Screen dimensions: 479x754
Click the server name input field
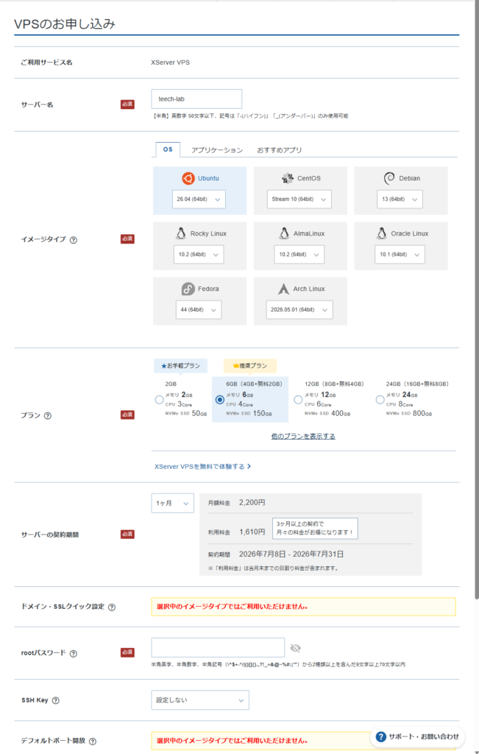(x=196, y=99)
